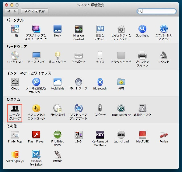Open ネットワーク network preferences

tap(78, 84)
